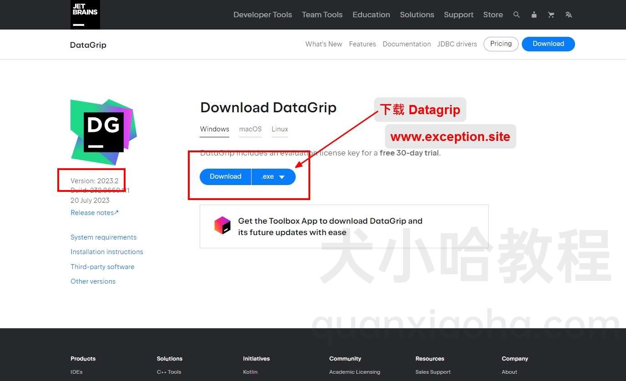Open the Team Tools menu
Screen dimensions: 626x381
point(322,15)
